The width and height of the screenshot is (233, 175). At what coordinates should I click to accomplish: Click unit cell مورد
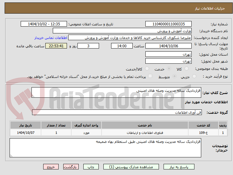coord(86,133)
